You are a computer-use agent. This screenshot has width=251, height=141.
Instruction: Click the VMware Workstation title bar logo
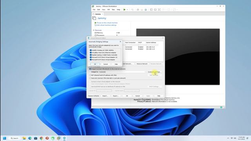tap(93, 6)
